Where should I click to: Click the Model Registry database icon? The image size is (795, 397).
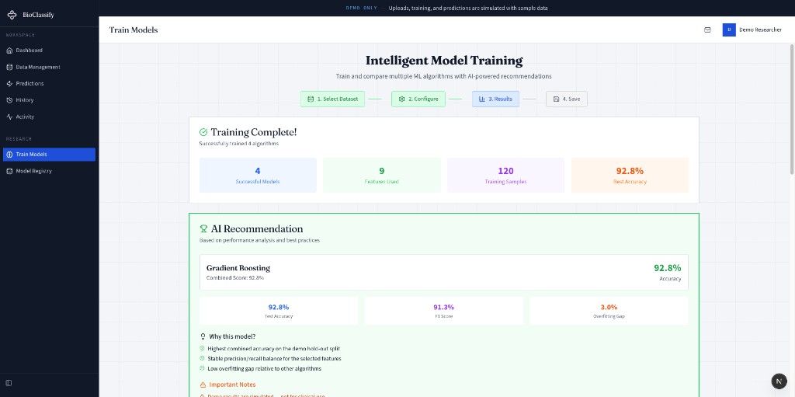point(9,171)
